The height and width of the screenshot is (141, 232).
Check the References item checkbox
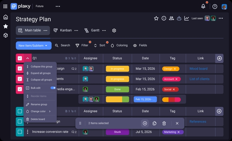(20, 121)
